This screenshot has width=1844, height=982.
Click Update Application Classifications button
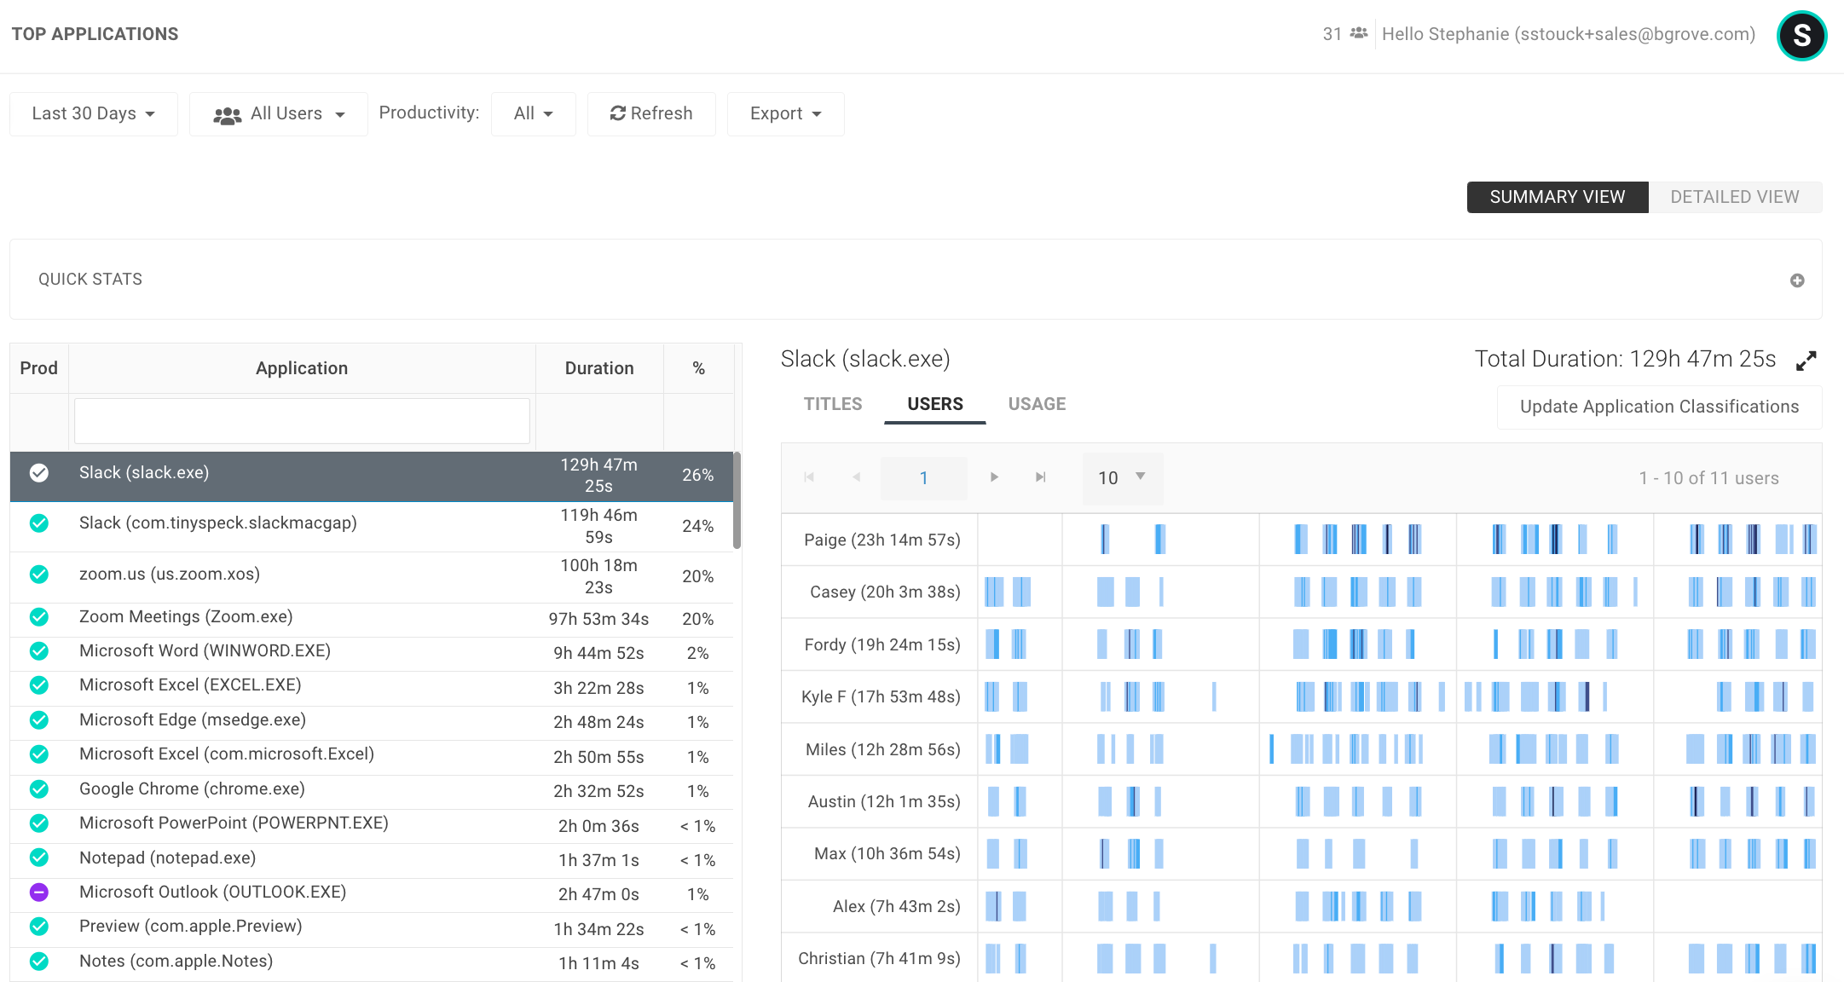click(x=1659, y=407)
